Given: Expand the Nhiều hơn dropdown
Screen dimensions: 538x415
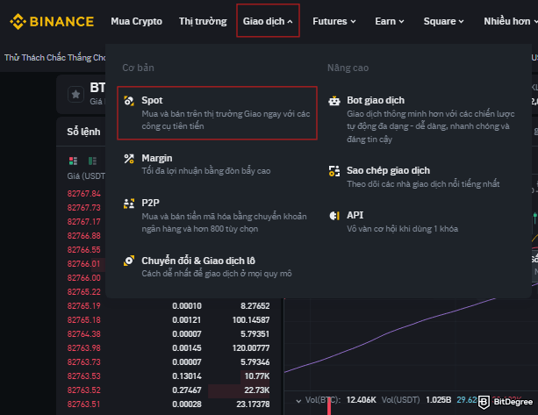Looking at the screenshot, I should click(x=511, y=21).
